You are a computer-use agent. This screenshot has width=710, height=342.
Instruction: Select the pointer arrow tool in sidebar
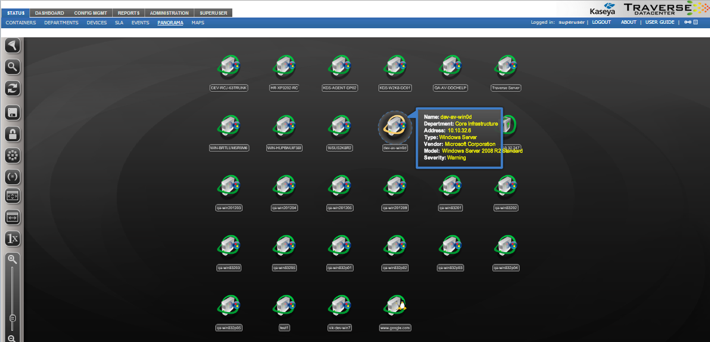pos(12,46)
